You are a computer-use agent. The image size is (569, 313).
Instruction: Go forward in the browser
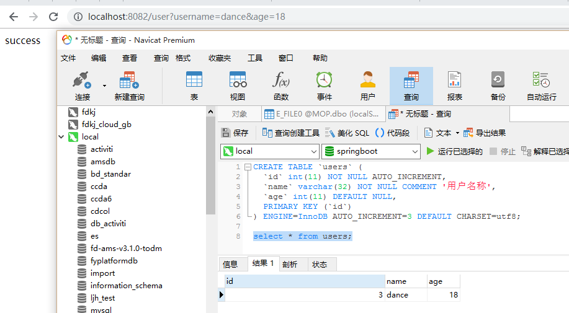point(34,17)
